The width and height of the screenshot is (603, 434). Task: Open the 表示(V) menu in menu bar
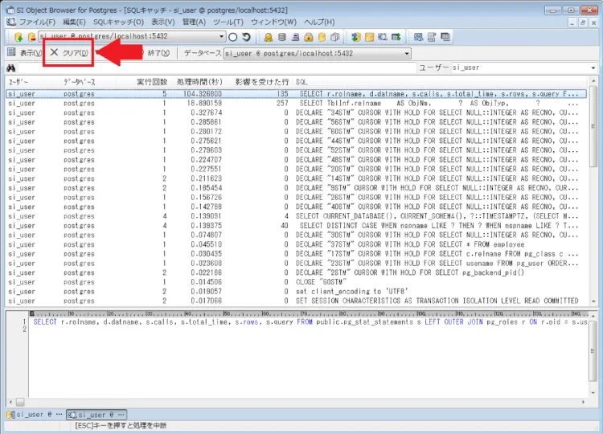click(x=162, y=22)
